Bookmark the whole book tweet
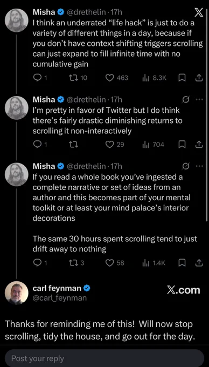This screenshot has height=367, width=209. 182,263
